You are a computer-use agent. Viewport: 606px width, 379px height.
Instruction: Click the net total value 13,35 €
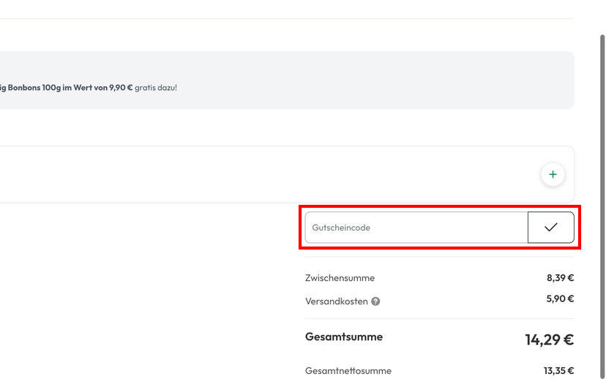coord(558,370)
